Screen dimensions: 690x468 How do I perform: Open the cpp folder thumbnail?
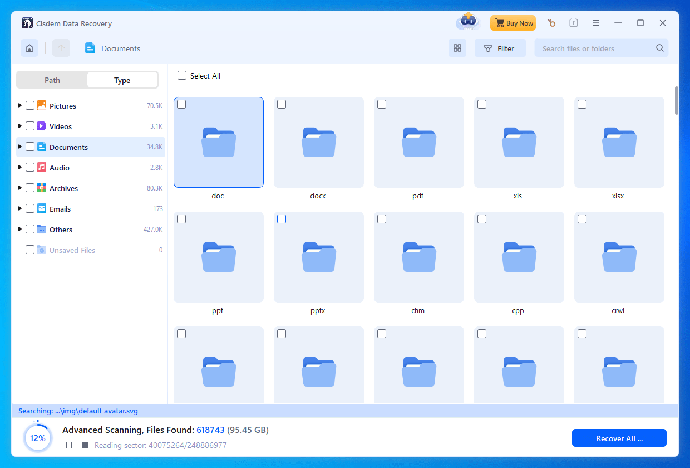coord(519,257)
